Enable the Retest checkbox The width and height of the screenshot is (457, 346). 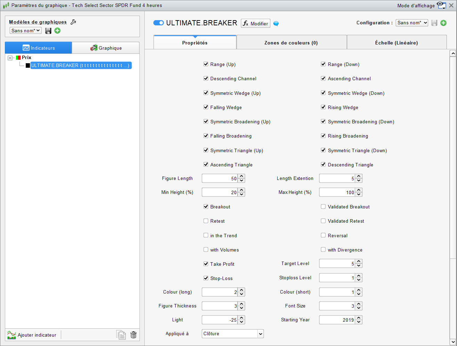click(x=206, y=221)
